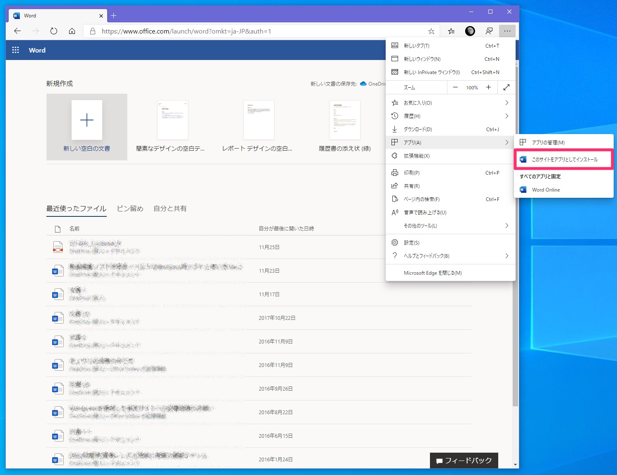
Task: Open the 履歴書の添え状 (緑) template
Action: click(345, 127)
